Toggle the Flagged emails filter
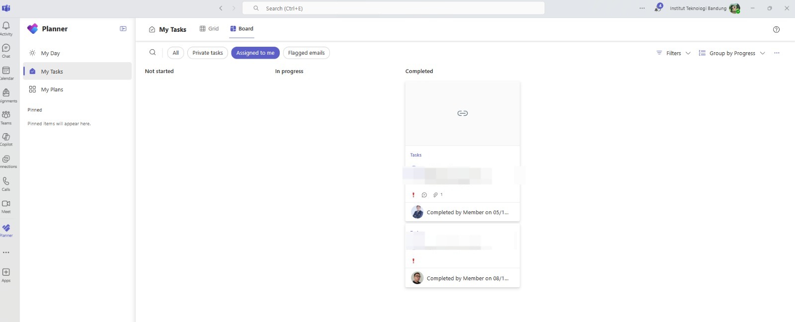Viewport: 795px width, 322px height. point(306,53)
